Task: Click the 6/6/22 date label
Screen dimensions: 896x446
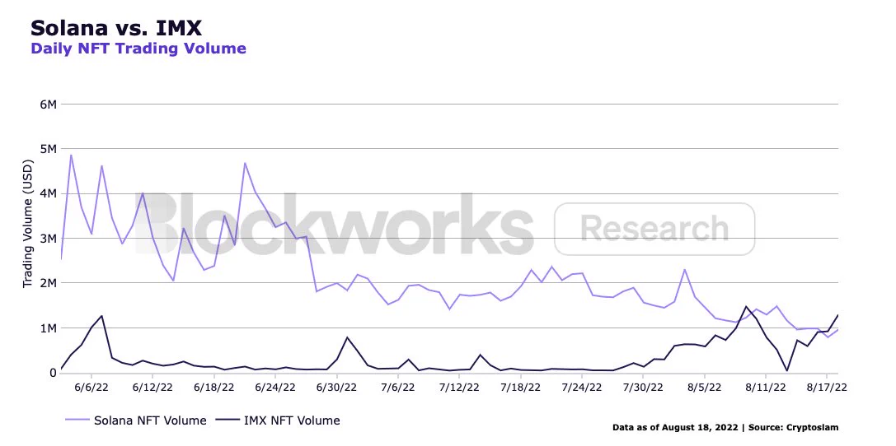Action: [91, 388]
